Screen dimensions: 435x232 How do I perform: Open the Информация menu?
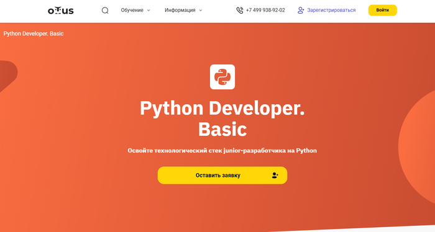[180, 11]
